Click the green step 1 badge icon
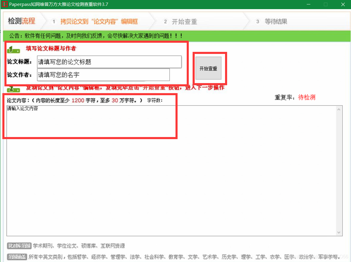The height and width of the screenshot is (262, 351). (x=14, y=50)
